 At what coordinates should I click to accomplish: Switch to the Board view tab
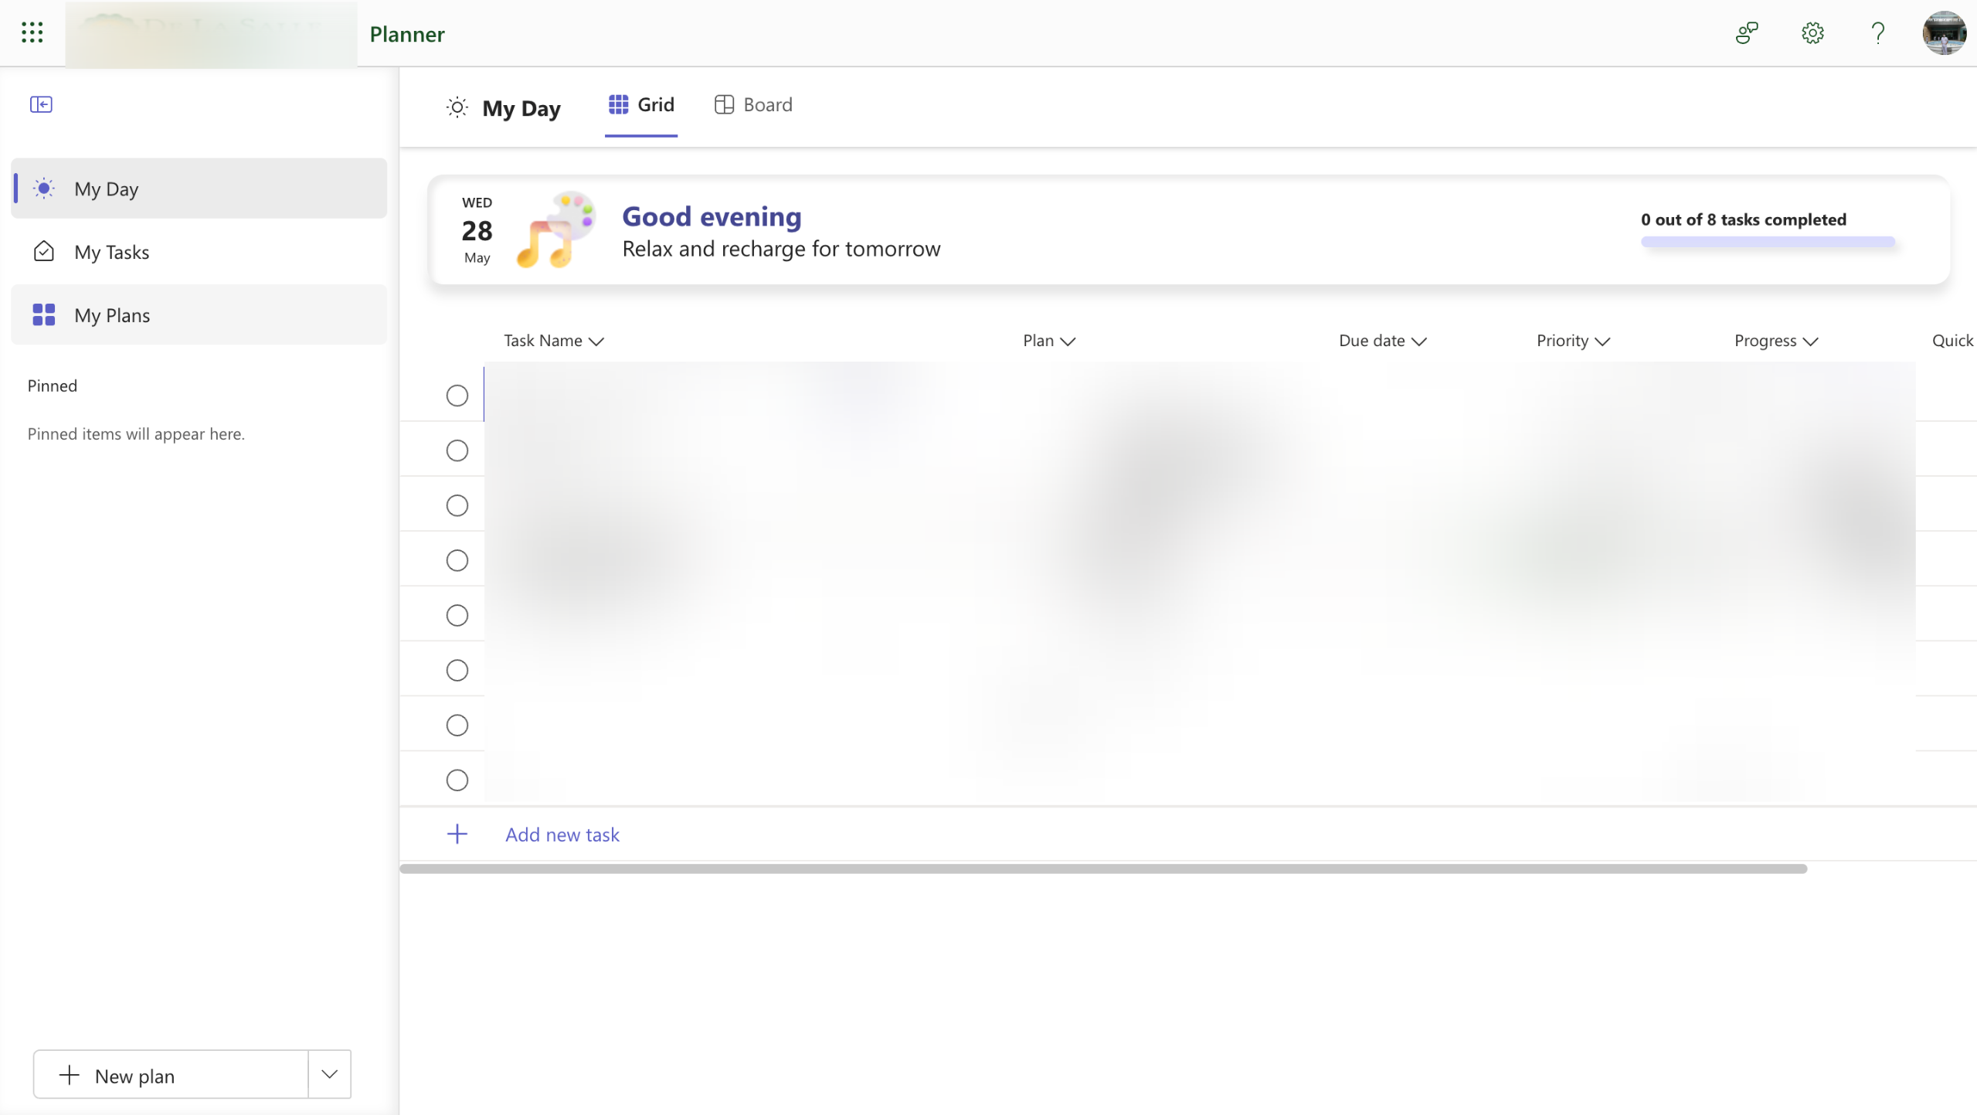[x=752, y=104]
